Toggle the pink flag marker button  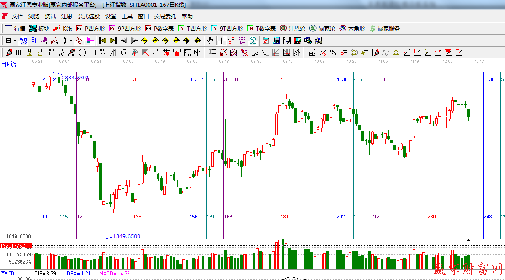tap(90, 41)
